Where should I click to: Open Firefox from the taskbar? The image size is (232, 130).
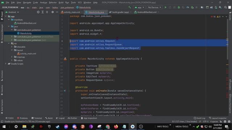click(116, 126)
